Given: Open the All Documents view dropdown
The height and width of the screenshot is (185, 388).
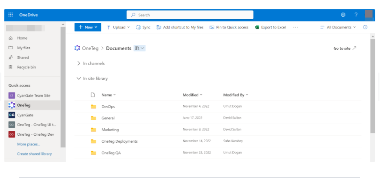Looking at the screenshot, I should pos(338,27).
